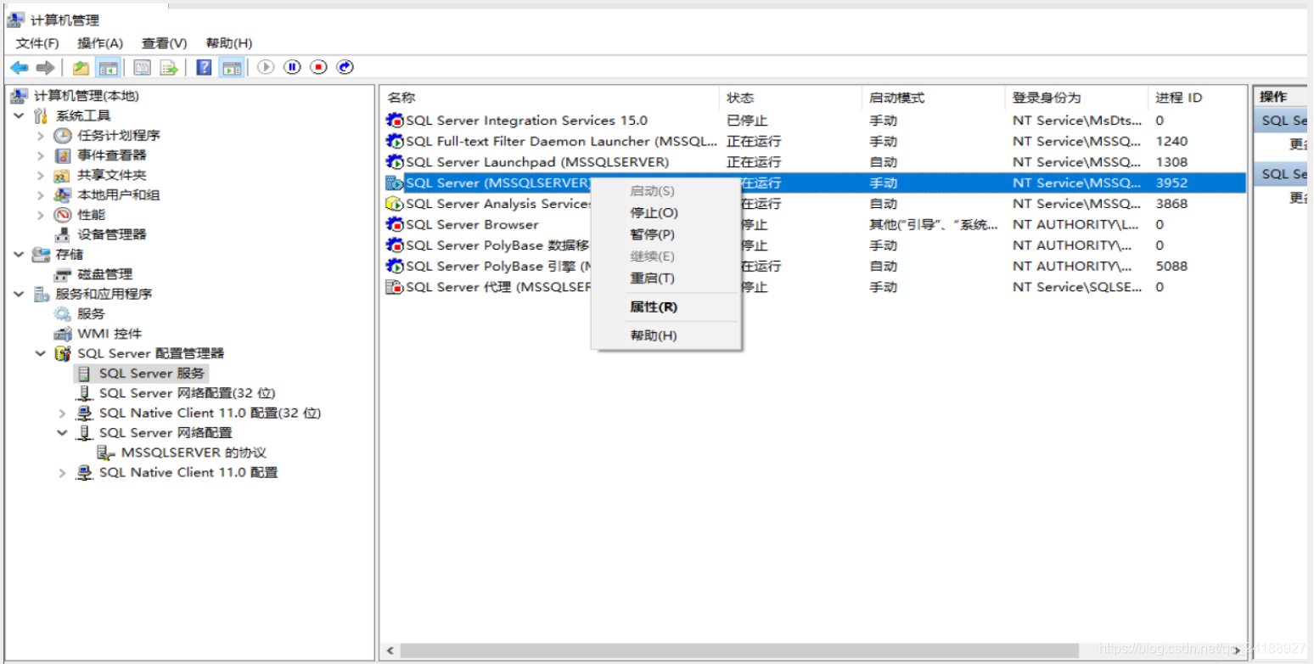
Task: Collapse the 服务和应用程序 node
Action: coord(20,294)
